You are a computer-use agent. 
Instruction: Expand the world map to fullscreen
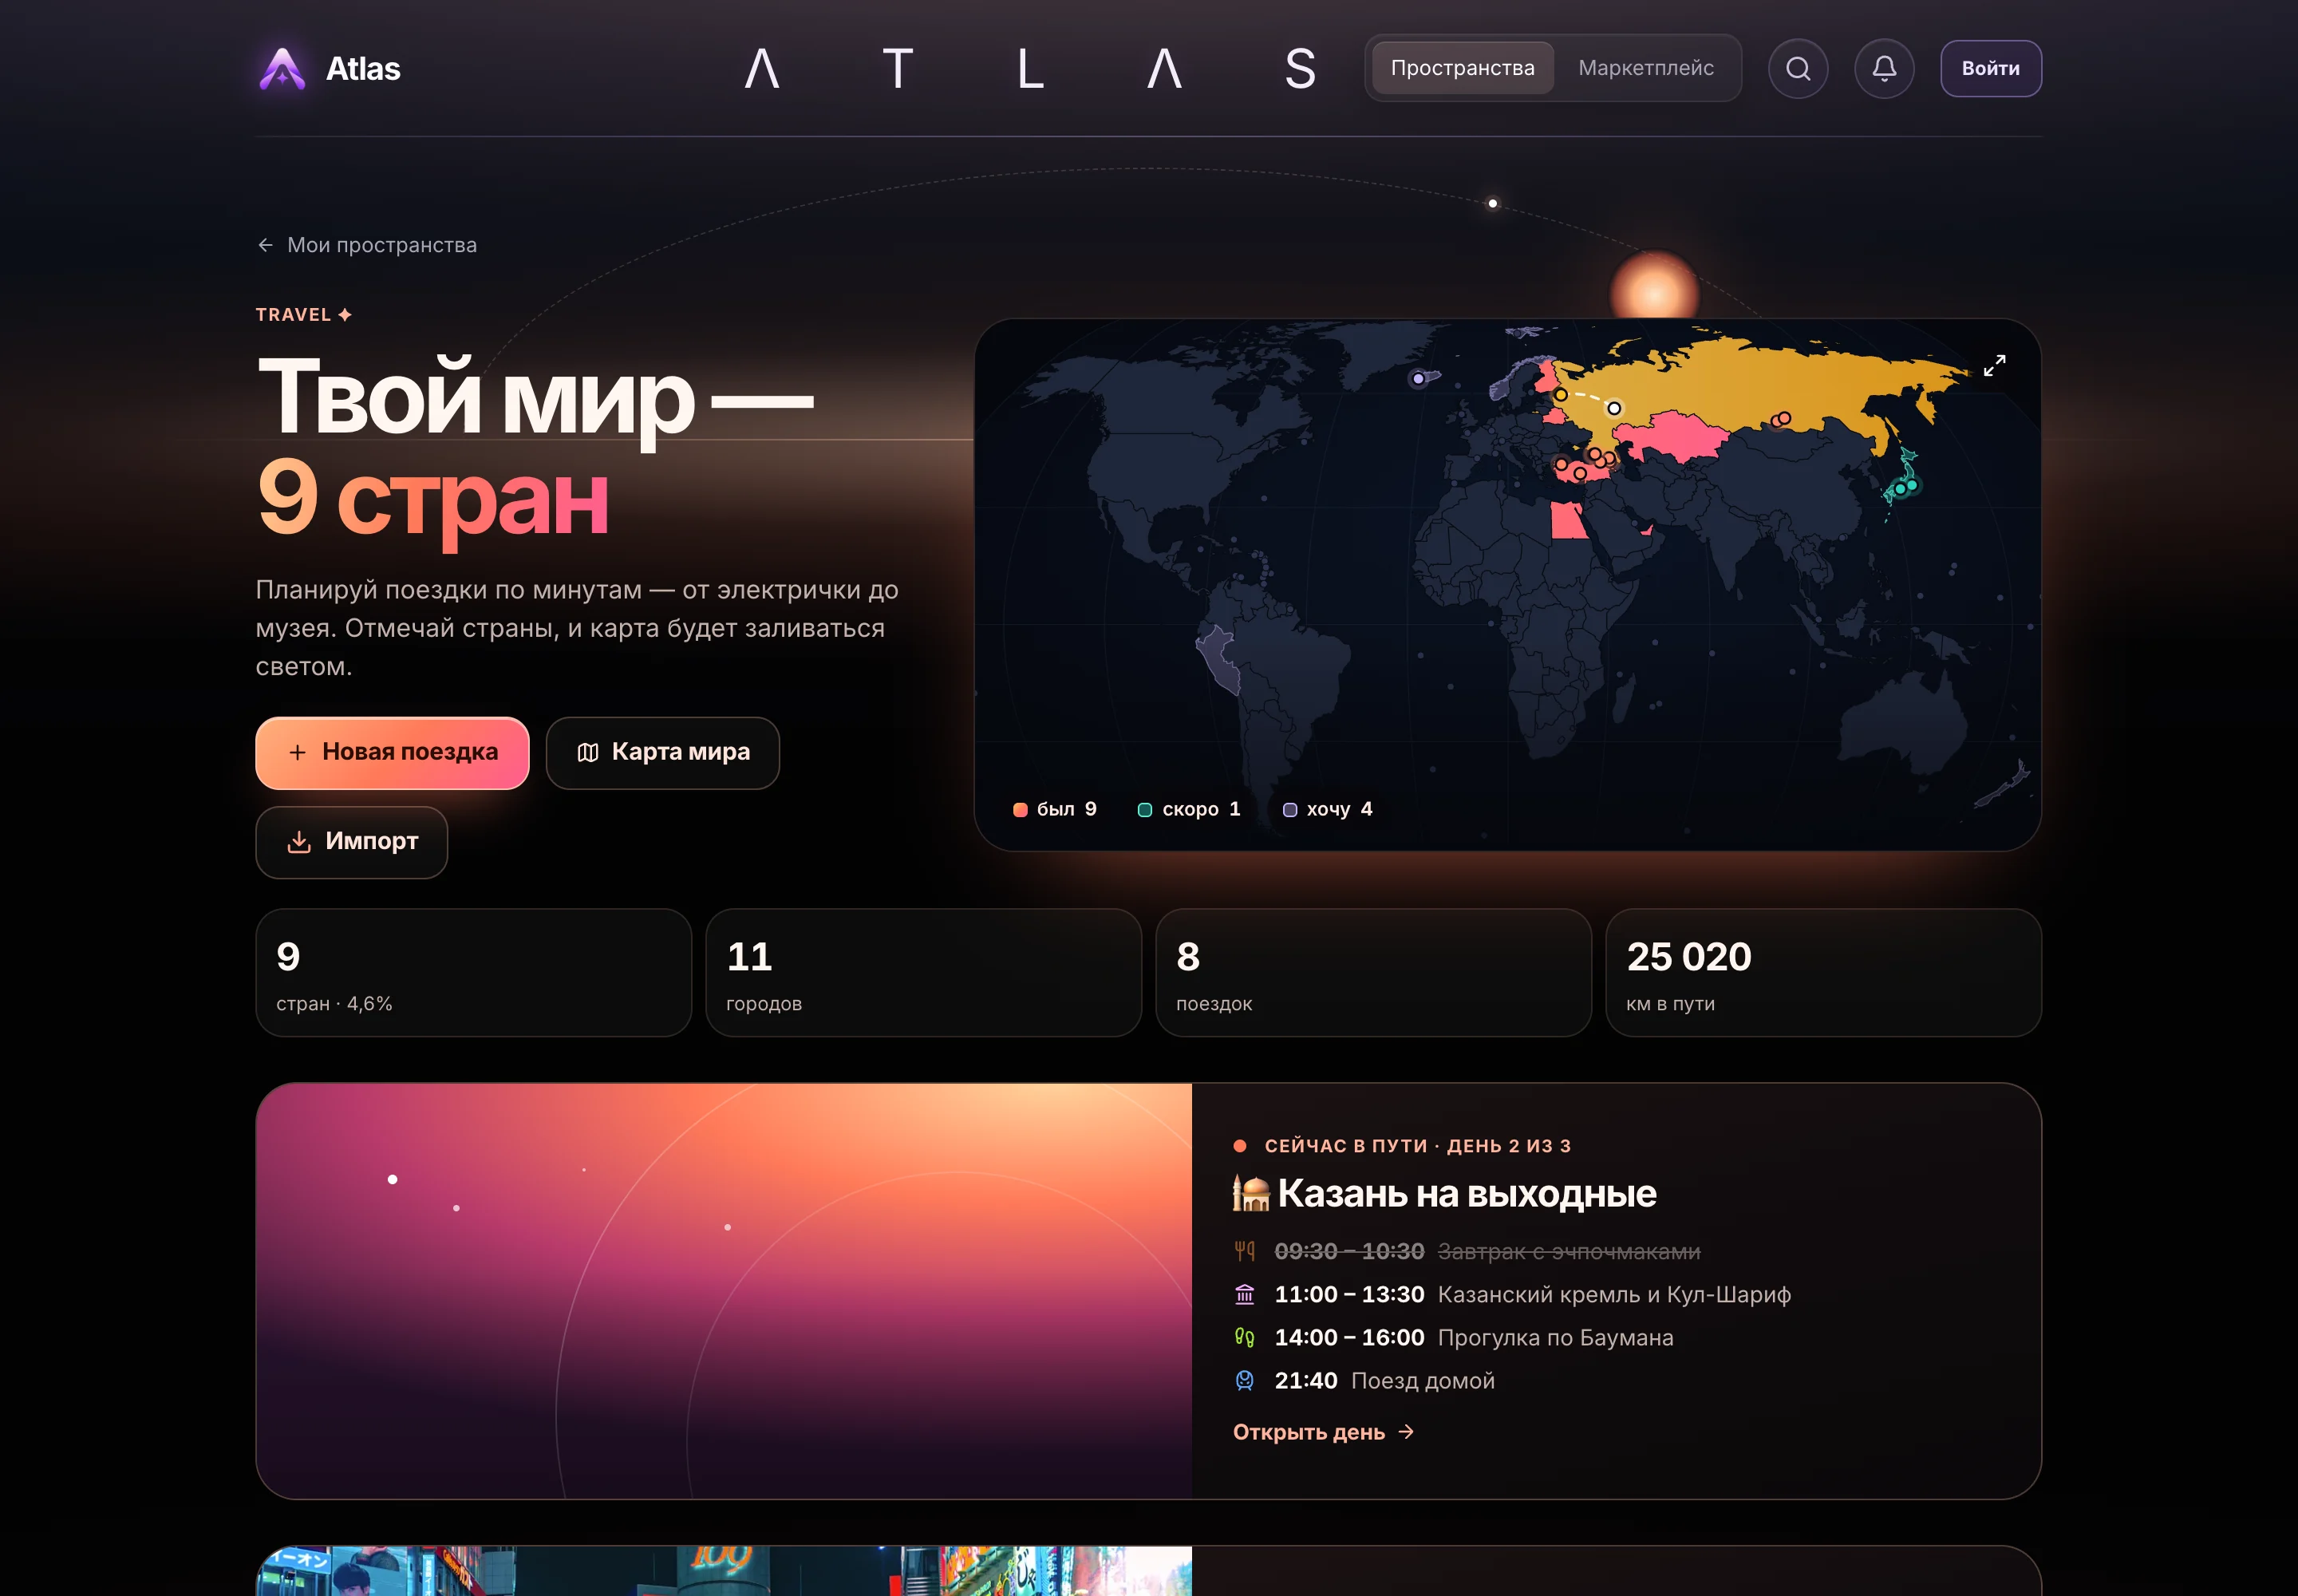(1993, 365)
